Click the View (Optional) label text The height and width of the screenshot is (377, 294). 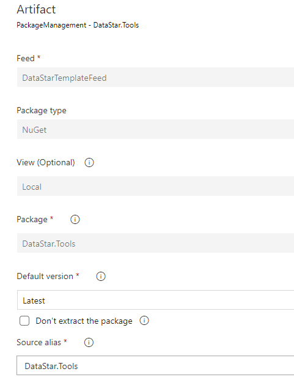[x=46, y=163]
